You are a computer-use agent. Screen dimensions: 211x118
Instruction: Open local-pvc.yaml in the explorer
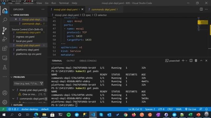(24, 41)
